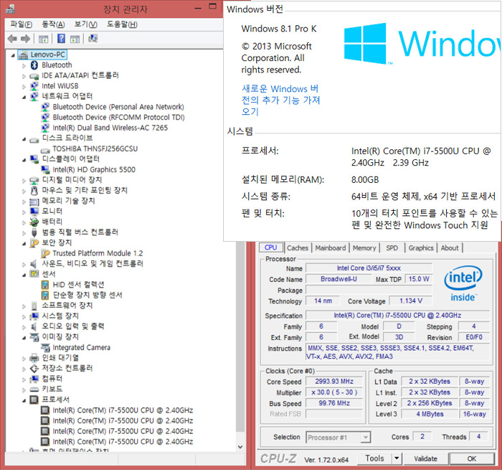Click the Intel WiUSB category icon
The image size is (502, 472).
pos(34,86)
